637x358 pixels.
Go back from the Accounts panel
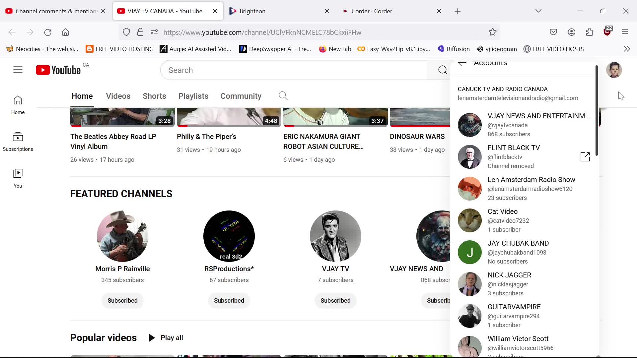click(462, 63)
